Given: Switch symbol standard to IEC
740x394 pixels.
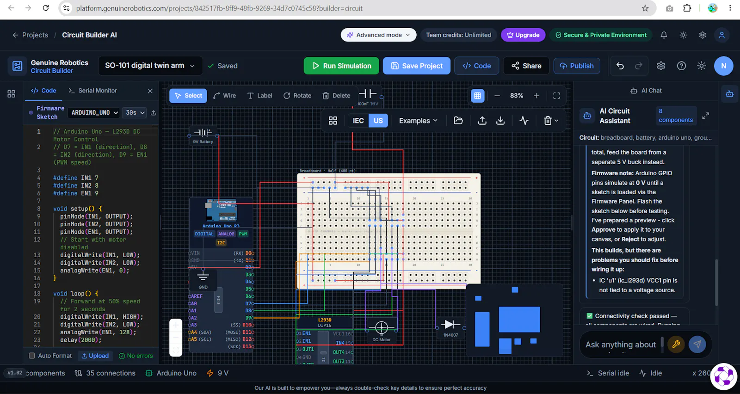Looking at the screenshot, I should (x=358, y=121).
